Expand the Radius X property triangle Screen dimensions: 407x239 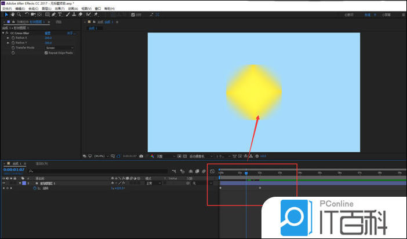tap(8, 38)
